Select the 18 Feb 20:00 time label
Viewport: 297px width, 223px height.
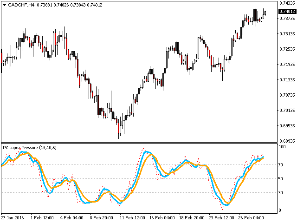pos(192,218)
